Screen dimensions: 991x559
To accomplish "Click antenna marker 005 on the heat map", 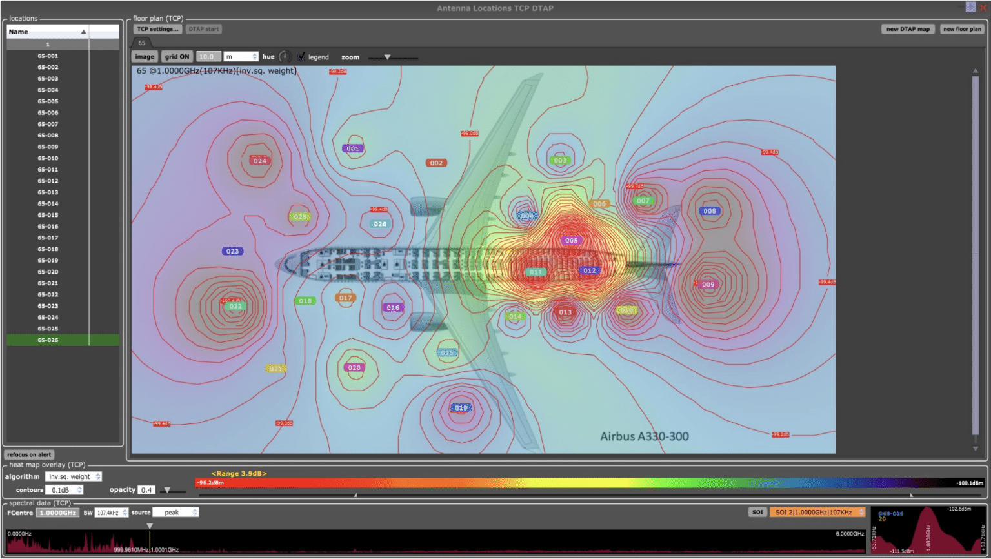I will (570, 239).
